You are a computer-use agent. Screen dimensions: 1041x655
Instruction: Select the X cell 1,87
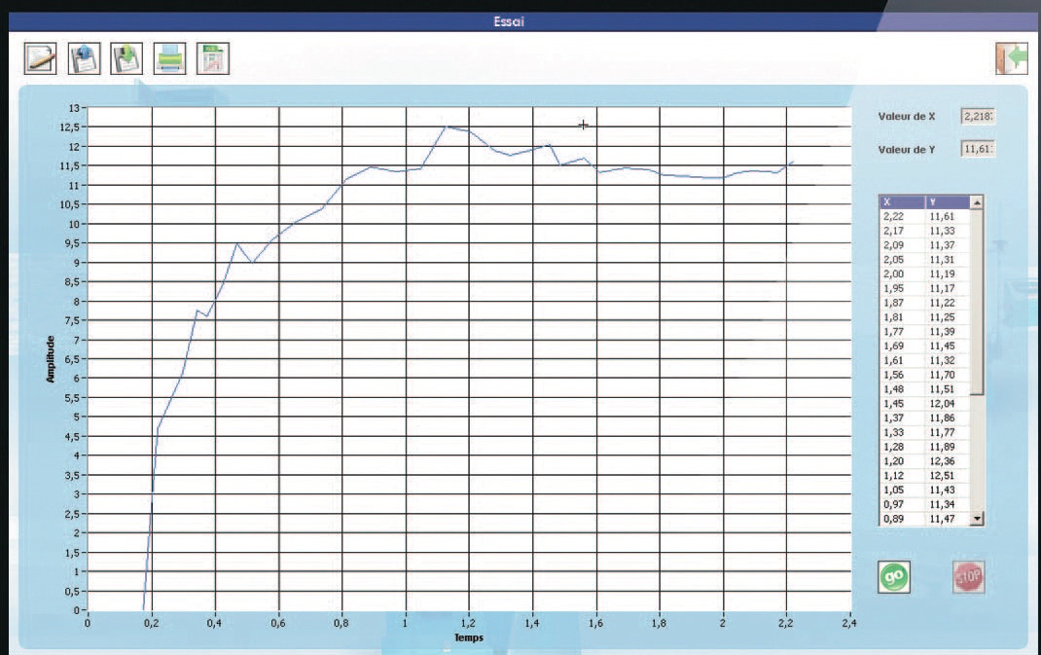point(902,303)
